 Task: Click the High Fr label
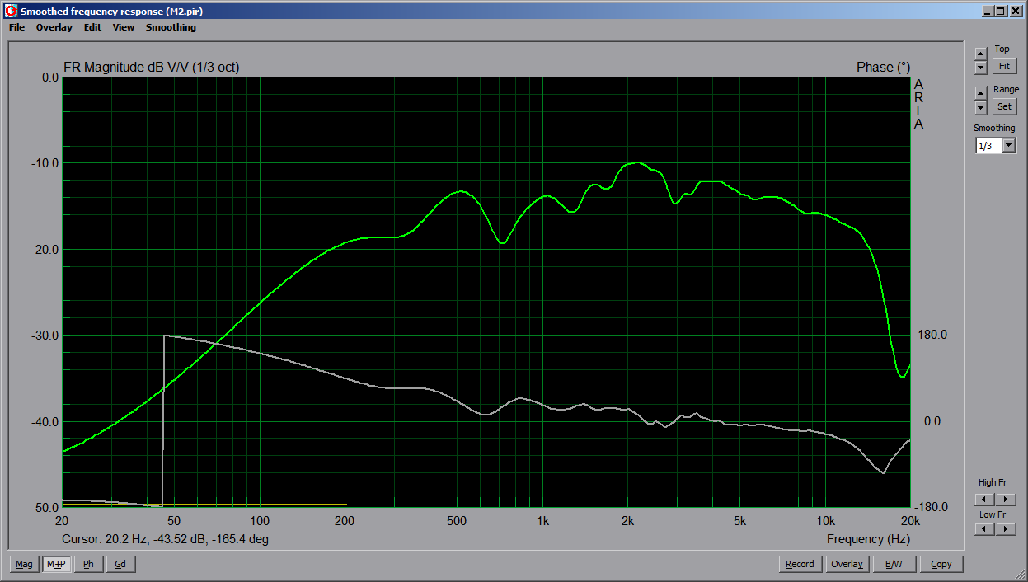[x=993, y=482]
